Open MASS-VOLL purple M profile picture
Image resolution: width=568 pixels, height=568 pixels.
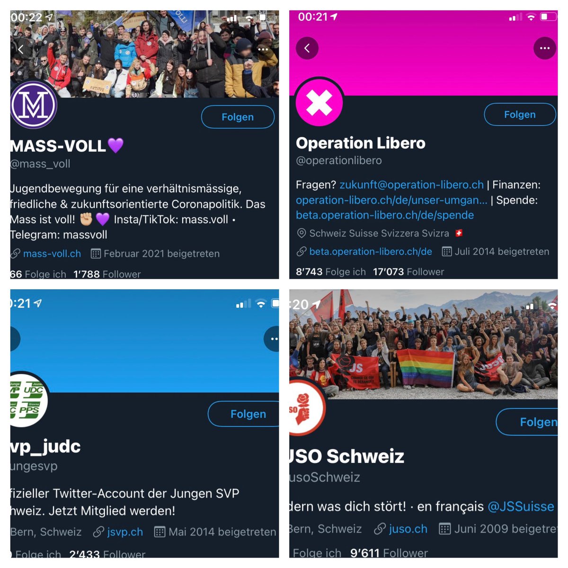(x=33, y=105)
